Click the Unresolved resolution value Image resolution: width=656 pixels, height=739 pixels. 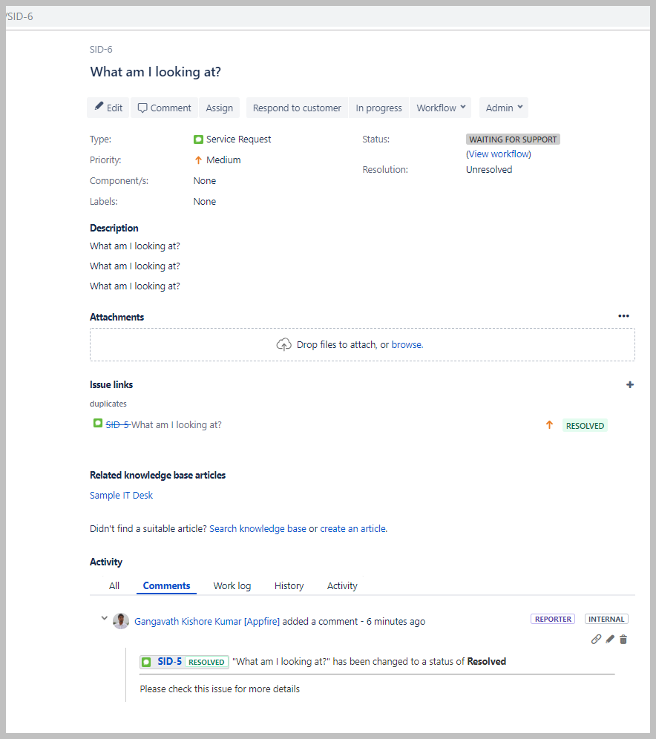(489, 170)
